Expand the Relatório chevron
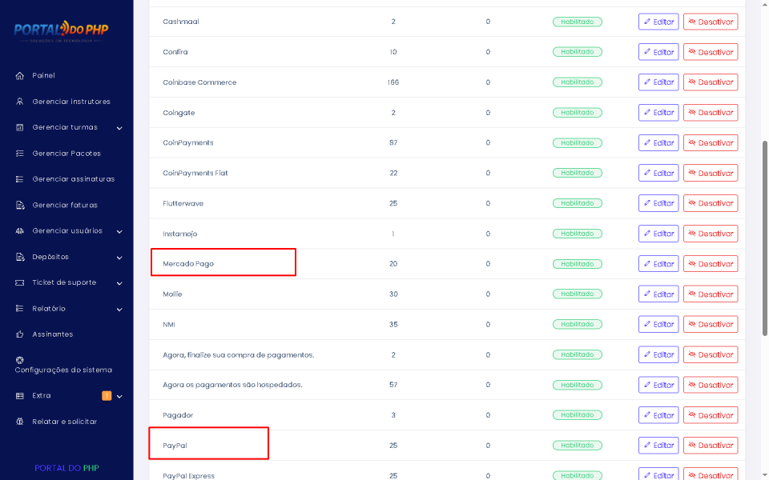This screenshot has width=769, height=480. tap(119, 310)
